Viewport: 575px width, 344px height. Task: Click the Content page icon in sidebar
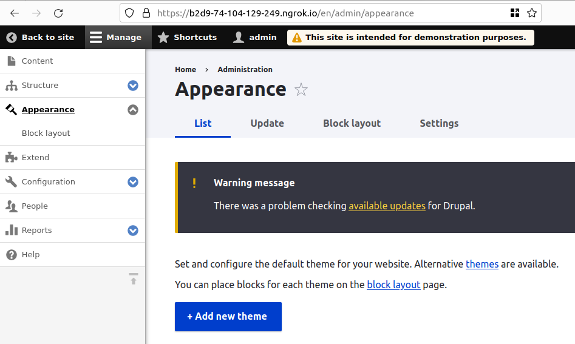(x=12, y=61)
